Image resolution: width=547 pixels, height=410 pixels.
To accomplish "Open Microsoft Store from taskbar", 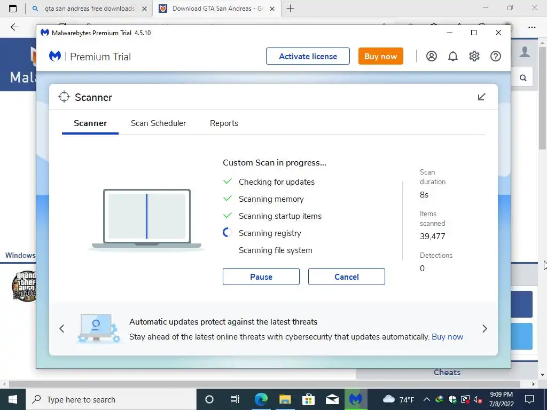I will (x=308, y=399).
